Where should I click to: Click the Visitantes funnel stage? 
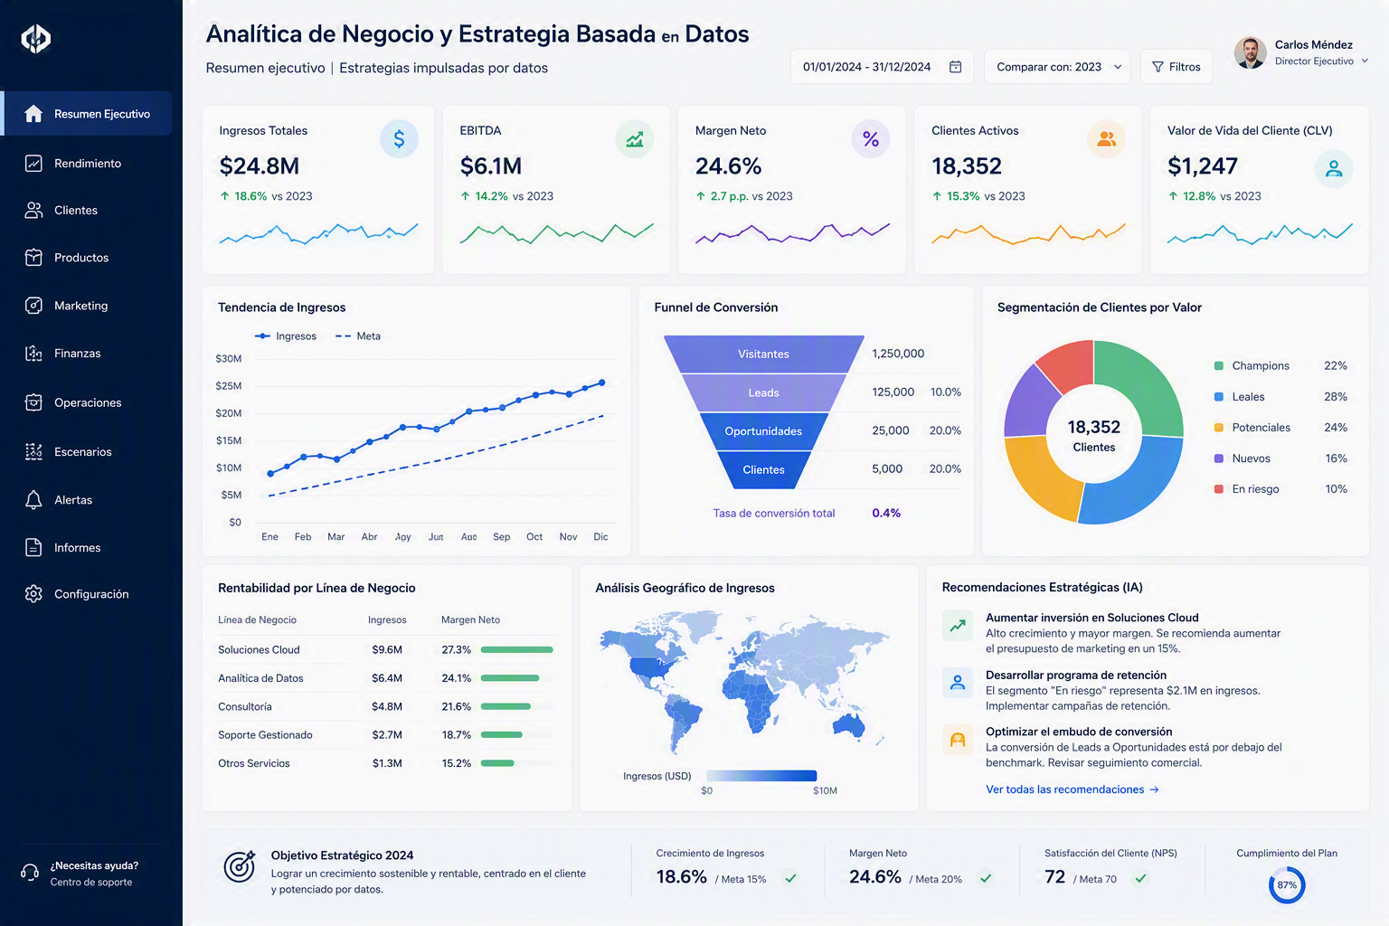click(763, 354)
